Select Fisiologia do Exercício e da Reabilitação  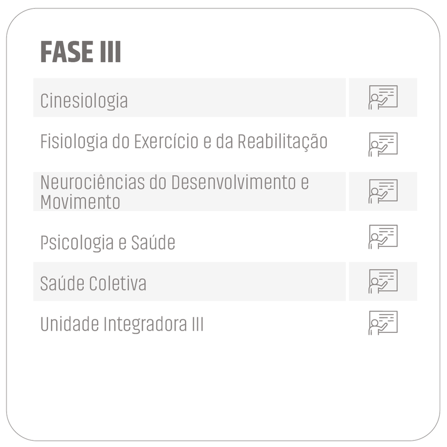(x=183, y=142)
